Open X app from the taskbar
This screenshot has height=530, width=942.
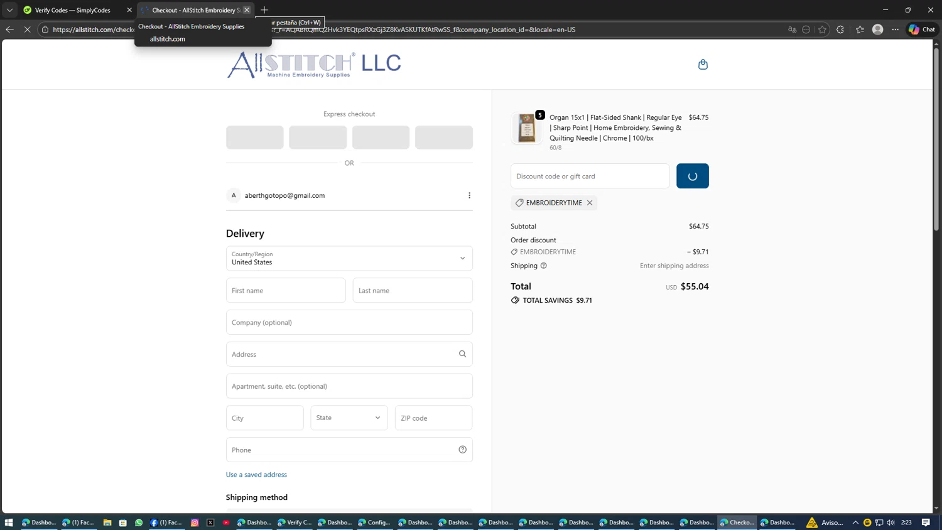point(210,522)
